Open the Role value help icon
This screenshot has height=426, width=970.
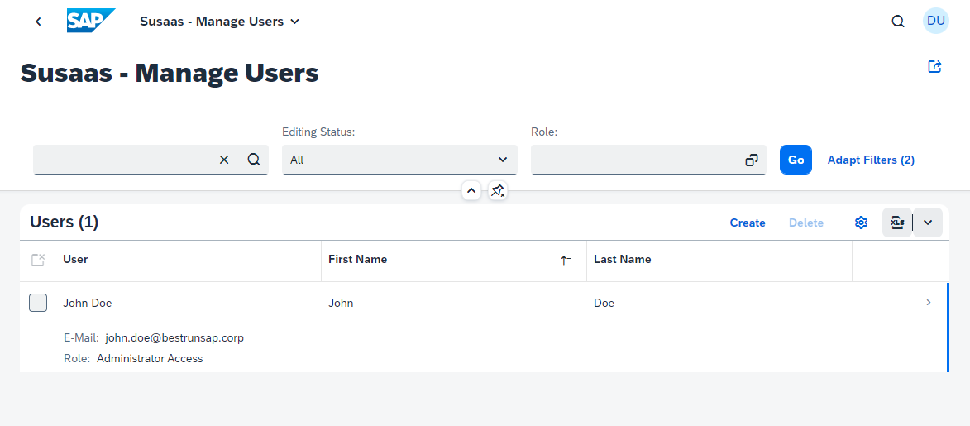click(752, 160)
